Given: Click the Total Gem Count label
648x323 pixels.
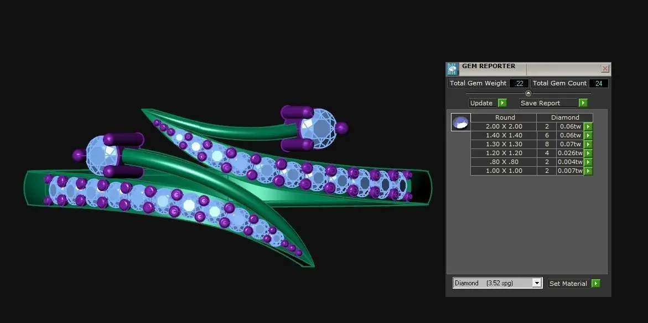Looking at the screenshot, I should pos(559,83).
